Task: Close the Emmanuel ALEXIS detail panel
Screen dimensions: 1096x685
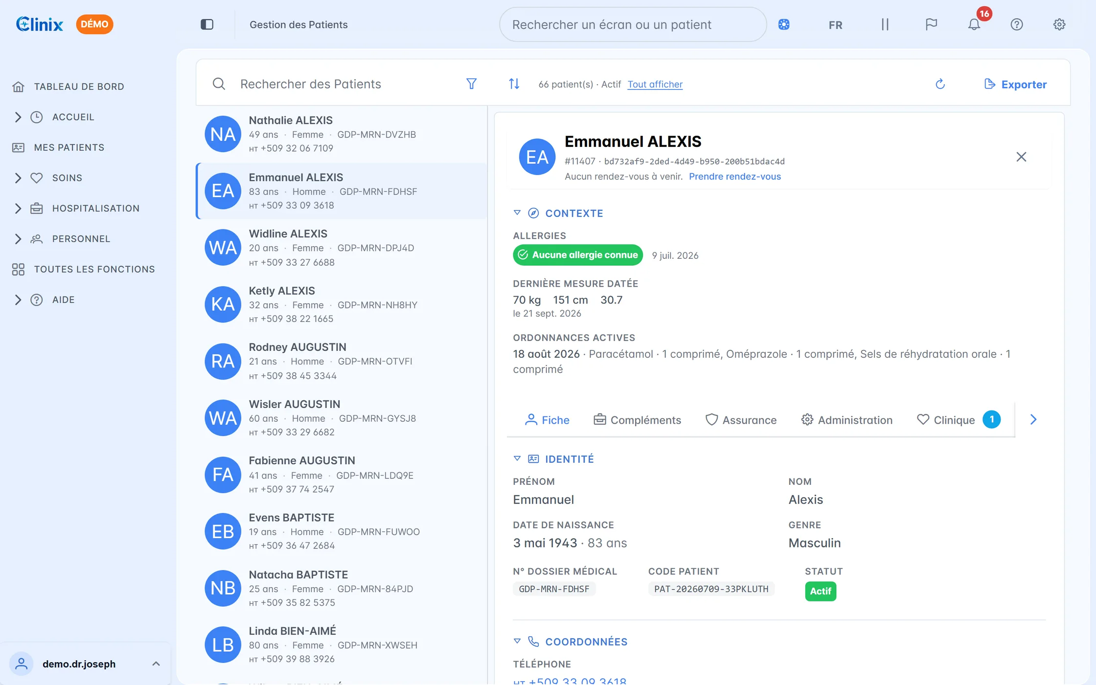Action: coord(1021,157)
